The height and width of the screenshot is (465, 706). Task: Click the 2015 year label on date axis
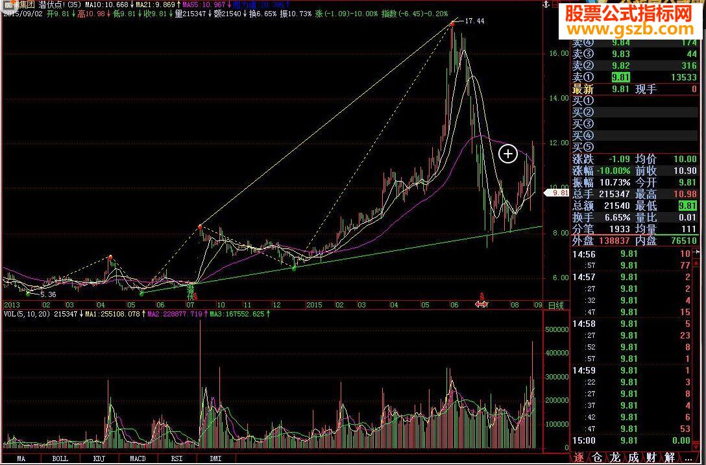[x=314, y=305]
